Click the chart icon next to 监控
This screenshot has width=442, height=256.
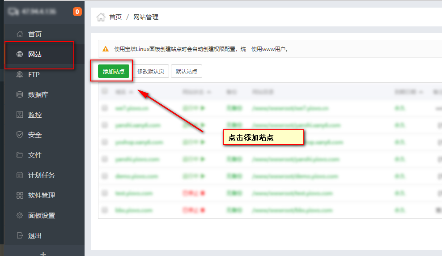point(20,115)
